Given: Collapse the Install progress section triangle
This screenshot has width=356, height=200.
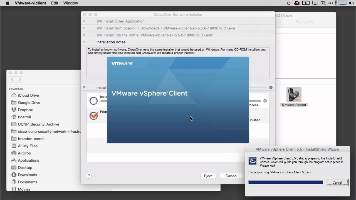Looking at the screenshot, I should [x=84, y=87].
